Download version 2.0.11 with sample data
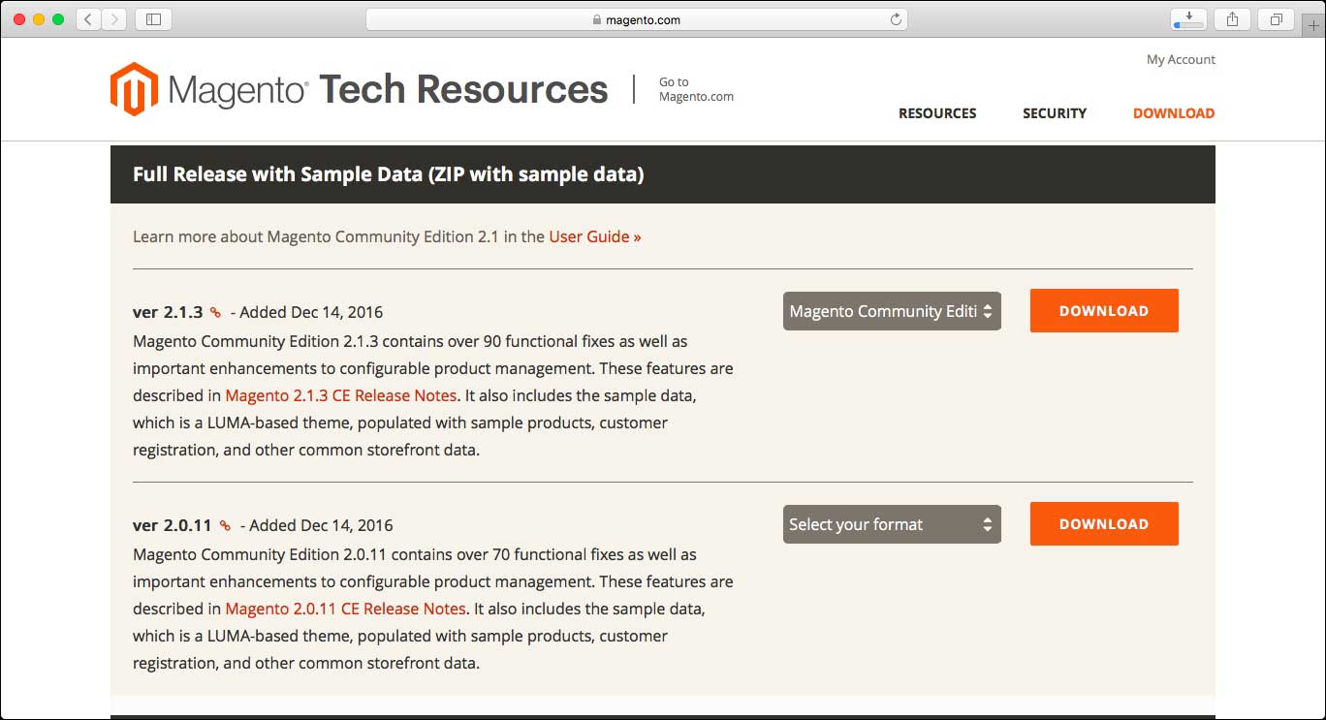Screen dimensions: 1326x720 (x=1104, y=524)
